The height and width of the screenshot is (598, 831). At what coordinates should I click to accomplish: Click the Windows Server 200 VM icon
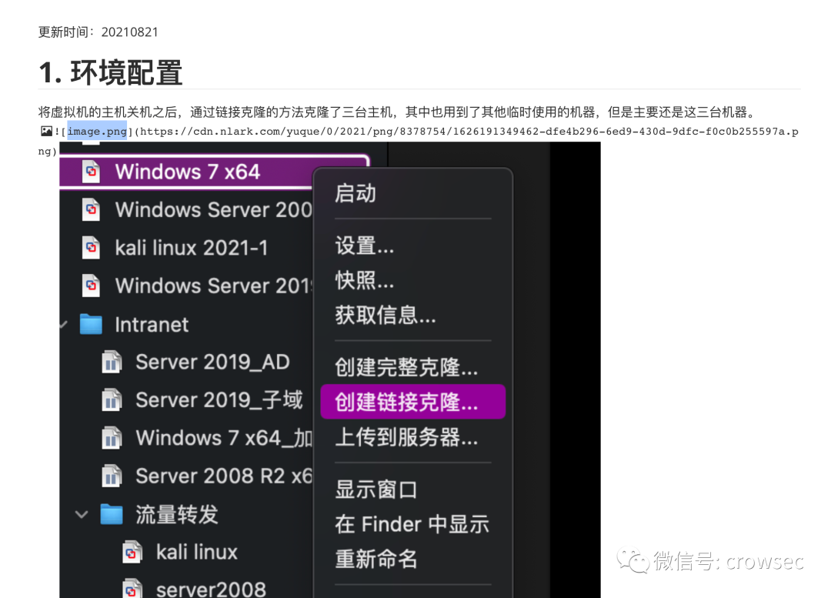coord(91,210)
